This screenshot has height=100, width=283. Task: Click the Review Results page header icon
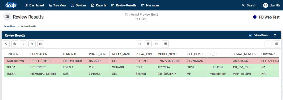(7, 17)
